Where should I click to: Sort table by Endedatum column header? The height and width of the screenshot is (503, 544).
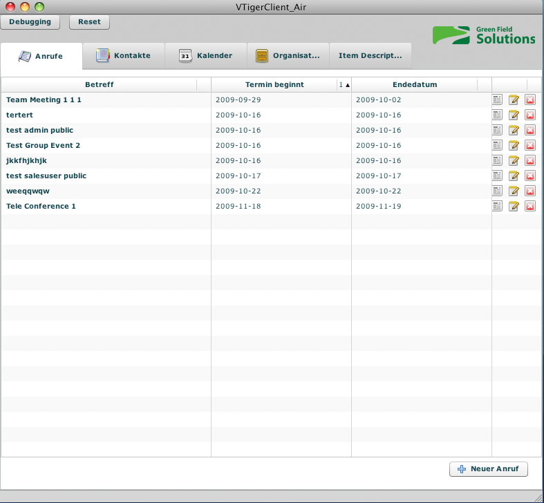pyautogui.click(x=414, y=84)
